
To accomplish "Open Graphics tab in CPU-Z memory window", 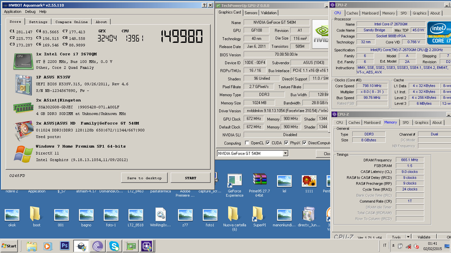I will pos(422,123).
